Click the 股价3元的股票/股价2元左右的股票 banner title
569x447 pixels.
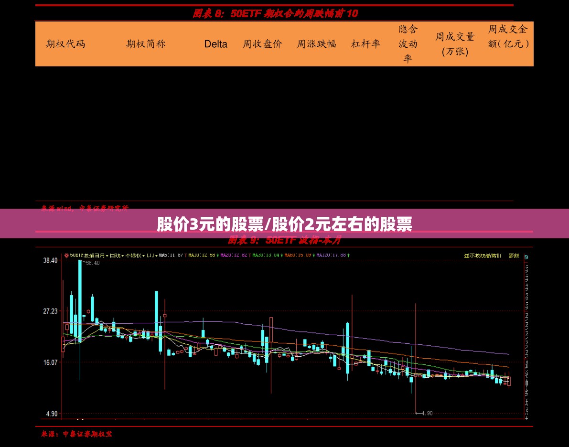(x=285, y=224)
